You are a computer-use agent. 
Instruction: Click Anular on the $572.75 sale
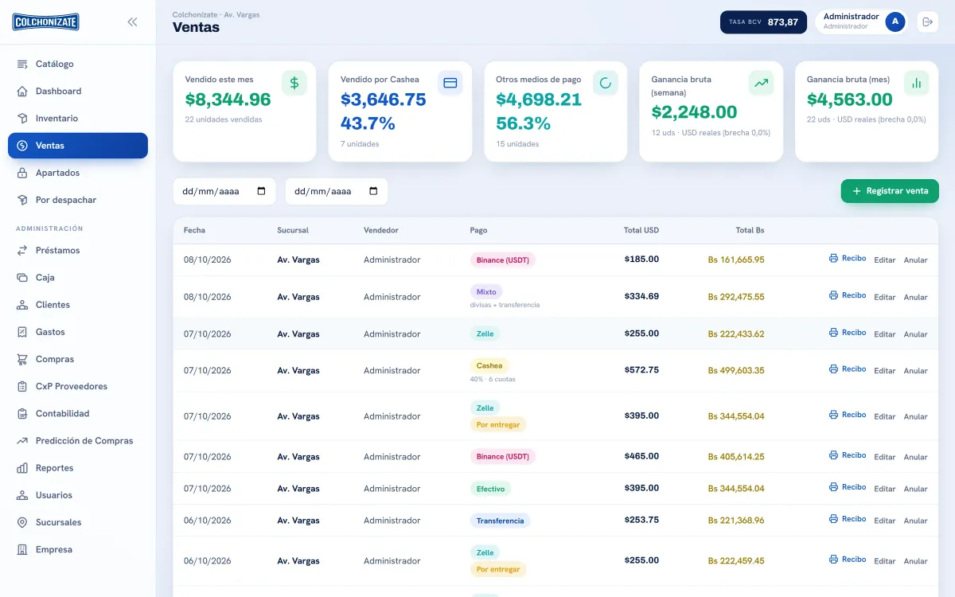coord(915,371)
